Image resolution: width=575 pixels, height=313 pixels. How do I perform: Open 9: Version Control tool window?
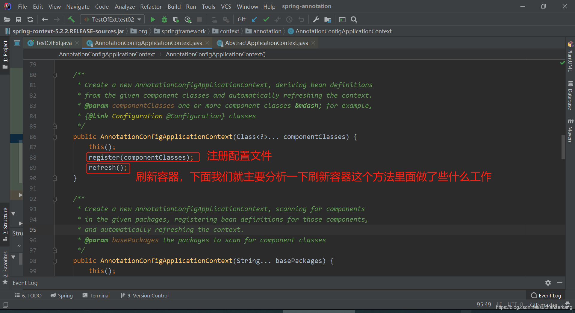point(145,296)
